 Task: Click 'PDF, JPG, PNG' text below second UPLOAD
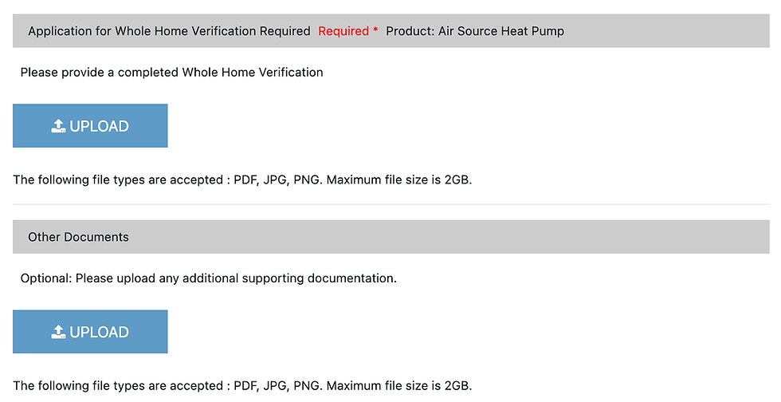pyautogui.click(x=277, y=385)
